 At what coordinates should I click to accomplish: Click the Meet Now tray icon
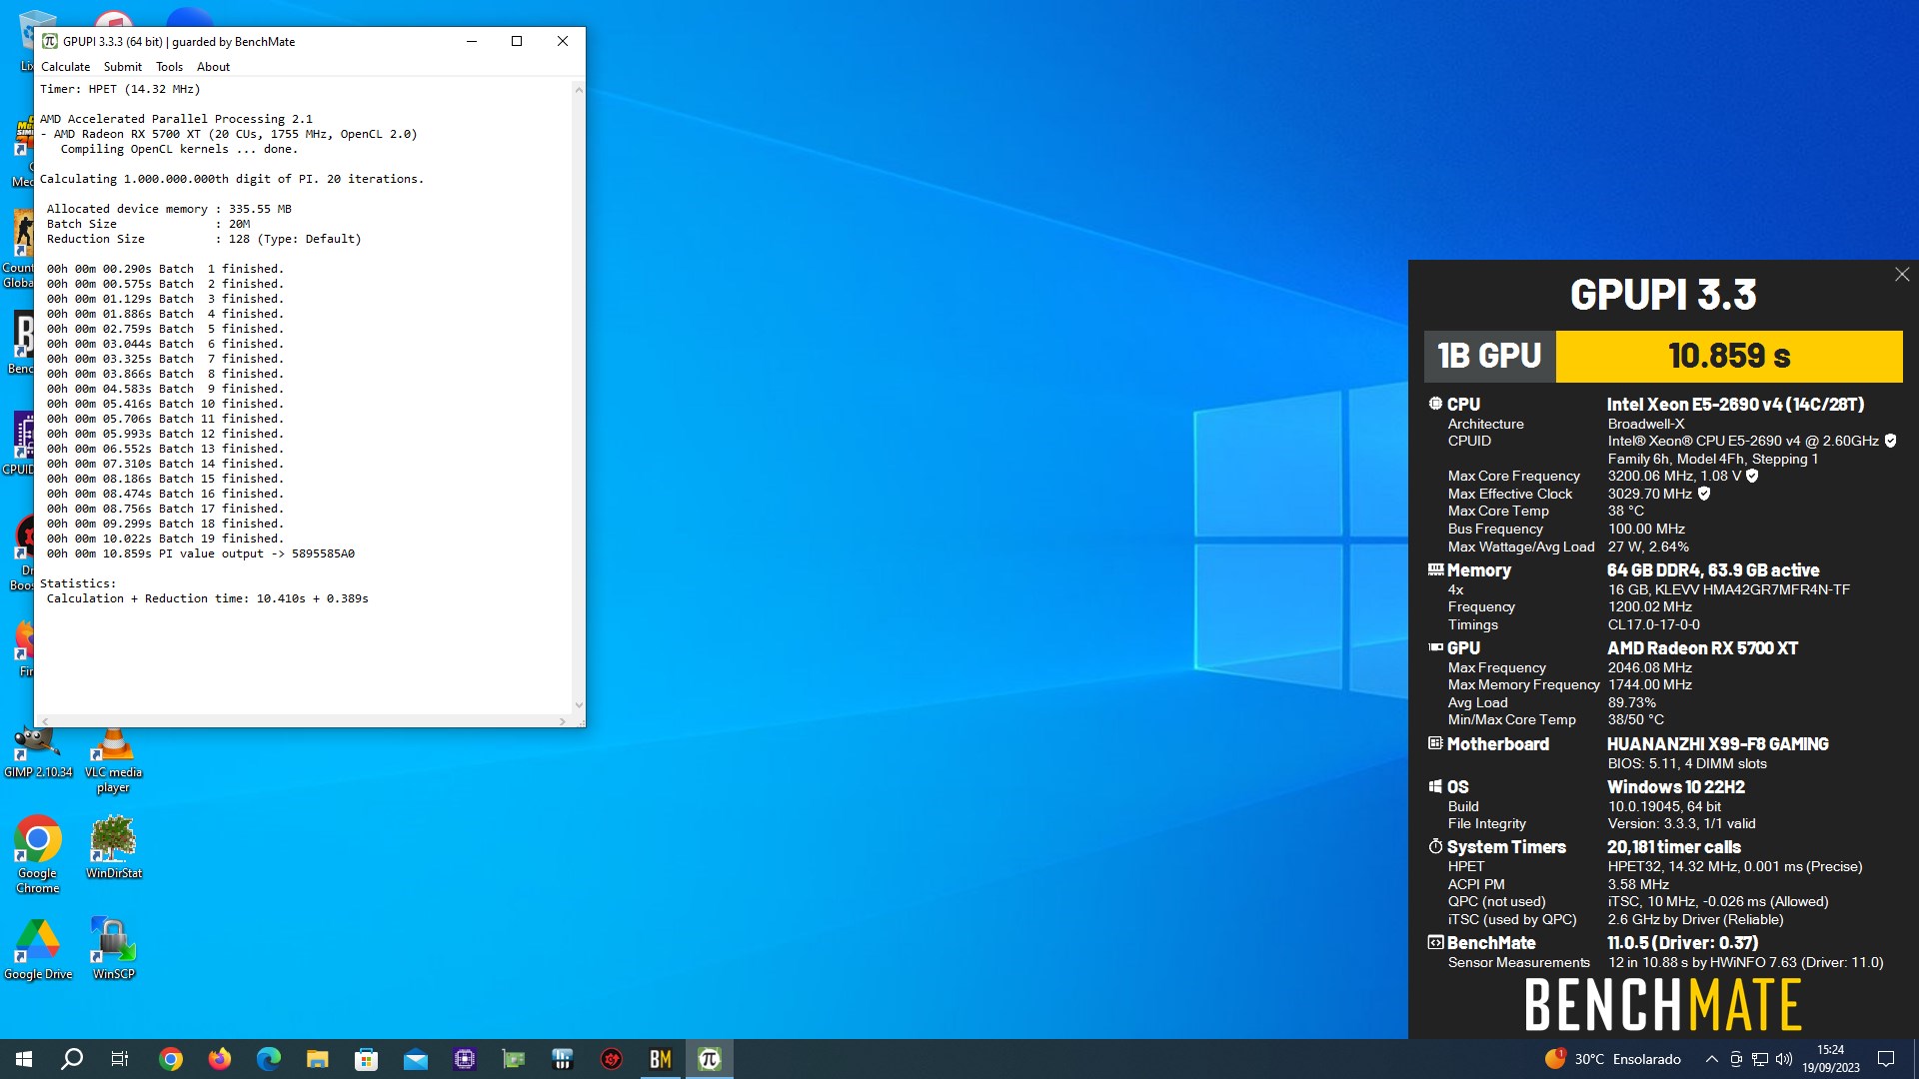(1736, 1059)
